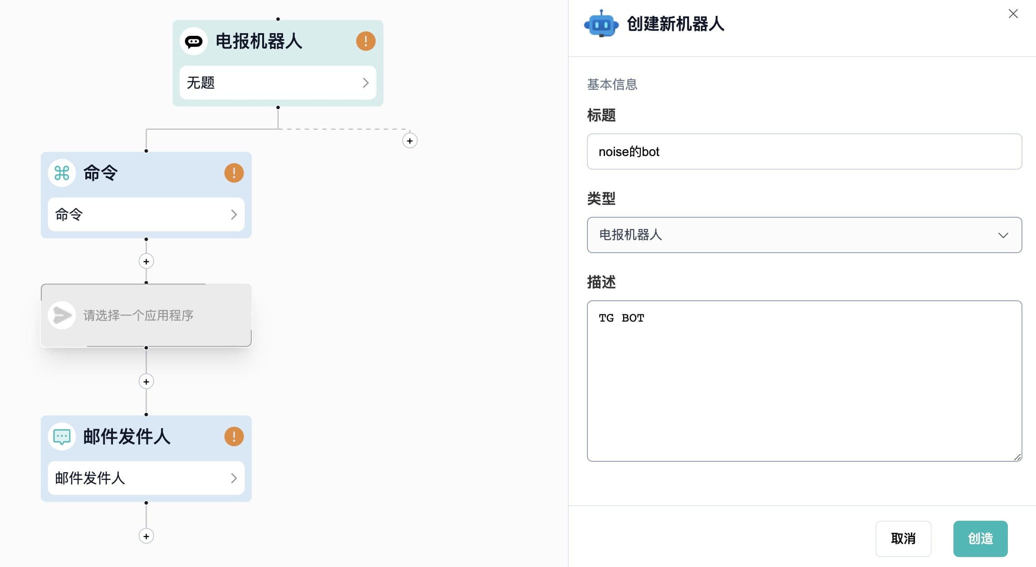Click the warning badge on 邮件发件人 node
The image size is (1036, 567).
234,436
